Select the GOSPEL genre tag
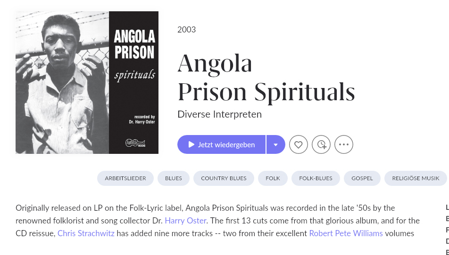 [362, 178]
